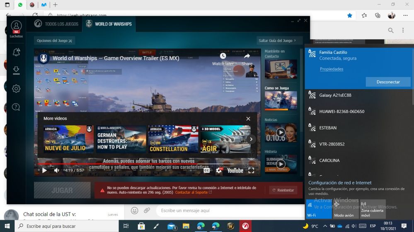Toggle Modo avión tile

[x=346, y=209]
